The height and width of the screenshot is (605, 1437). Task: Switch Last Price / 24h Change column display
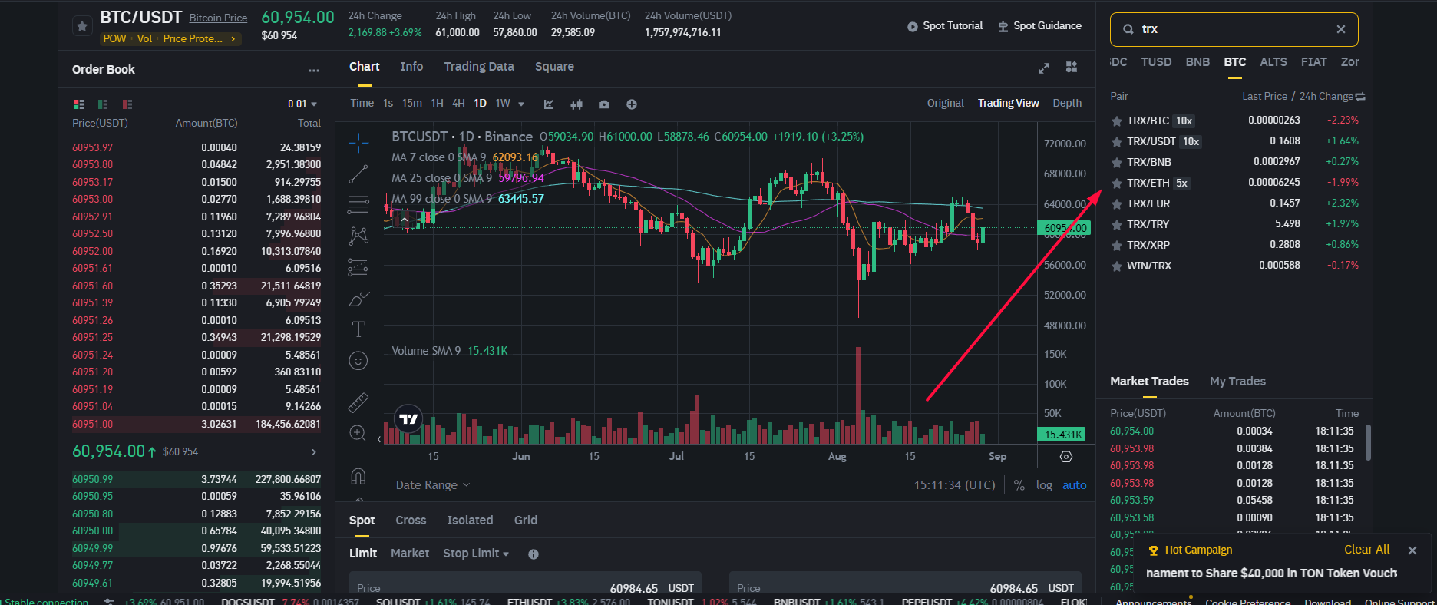click(x=1360, y=97)
